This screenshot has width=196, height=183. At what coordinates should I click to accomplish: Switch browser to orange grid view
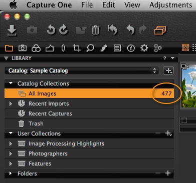pos(185,47)
